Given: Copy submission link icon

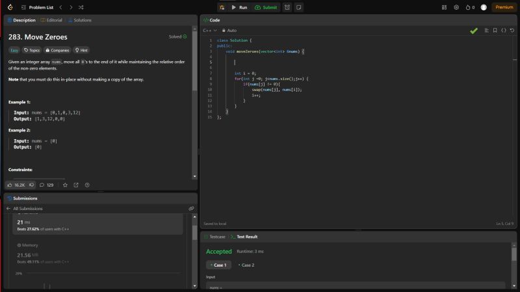Looking at the screenshot, I should 191,209.
